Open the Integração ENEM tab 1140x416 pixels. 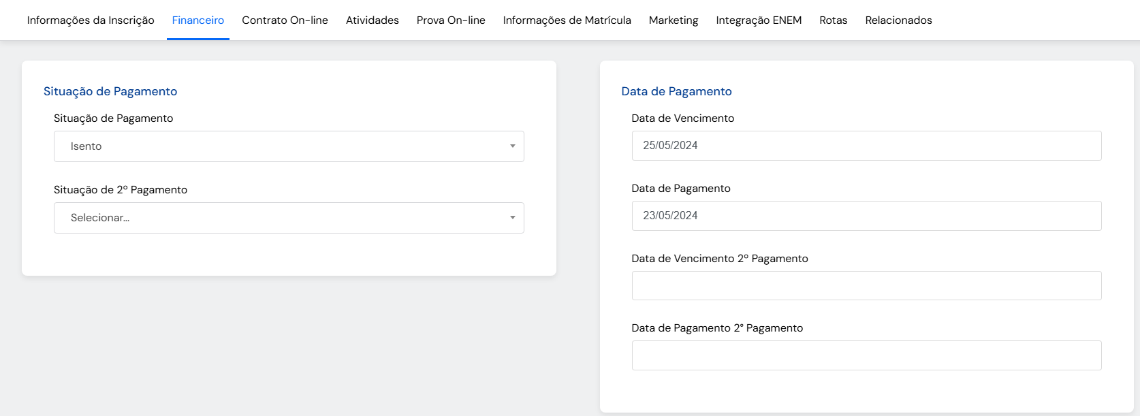tap(759, 20)
